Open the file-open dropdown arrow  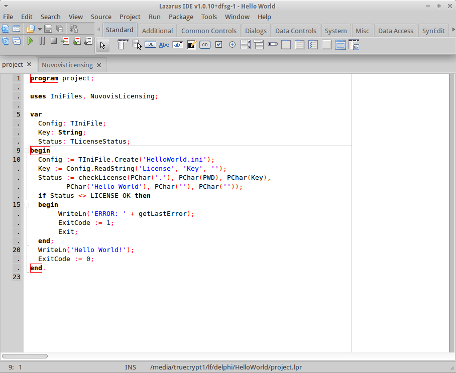(x=39, y=29)
